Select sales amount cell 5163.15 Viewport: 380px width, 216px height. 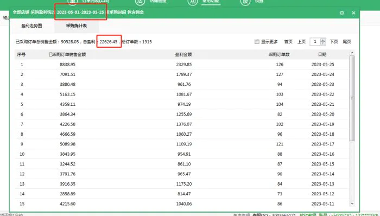pyautogui.click(x=68, y=94)
